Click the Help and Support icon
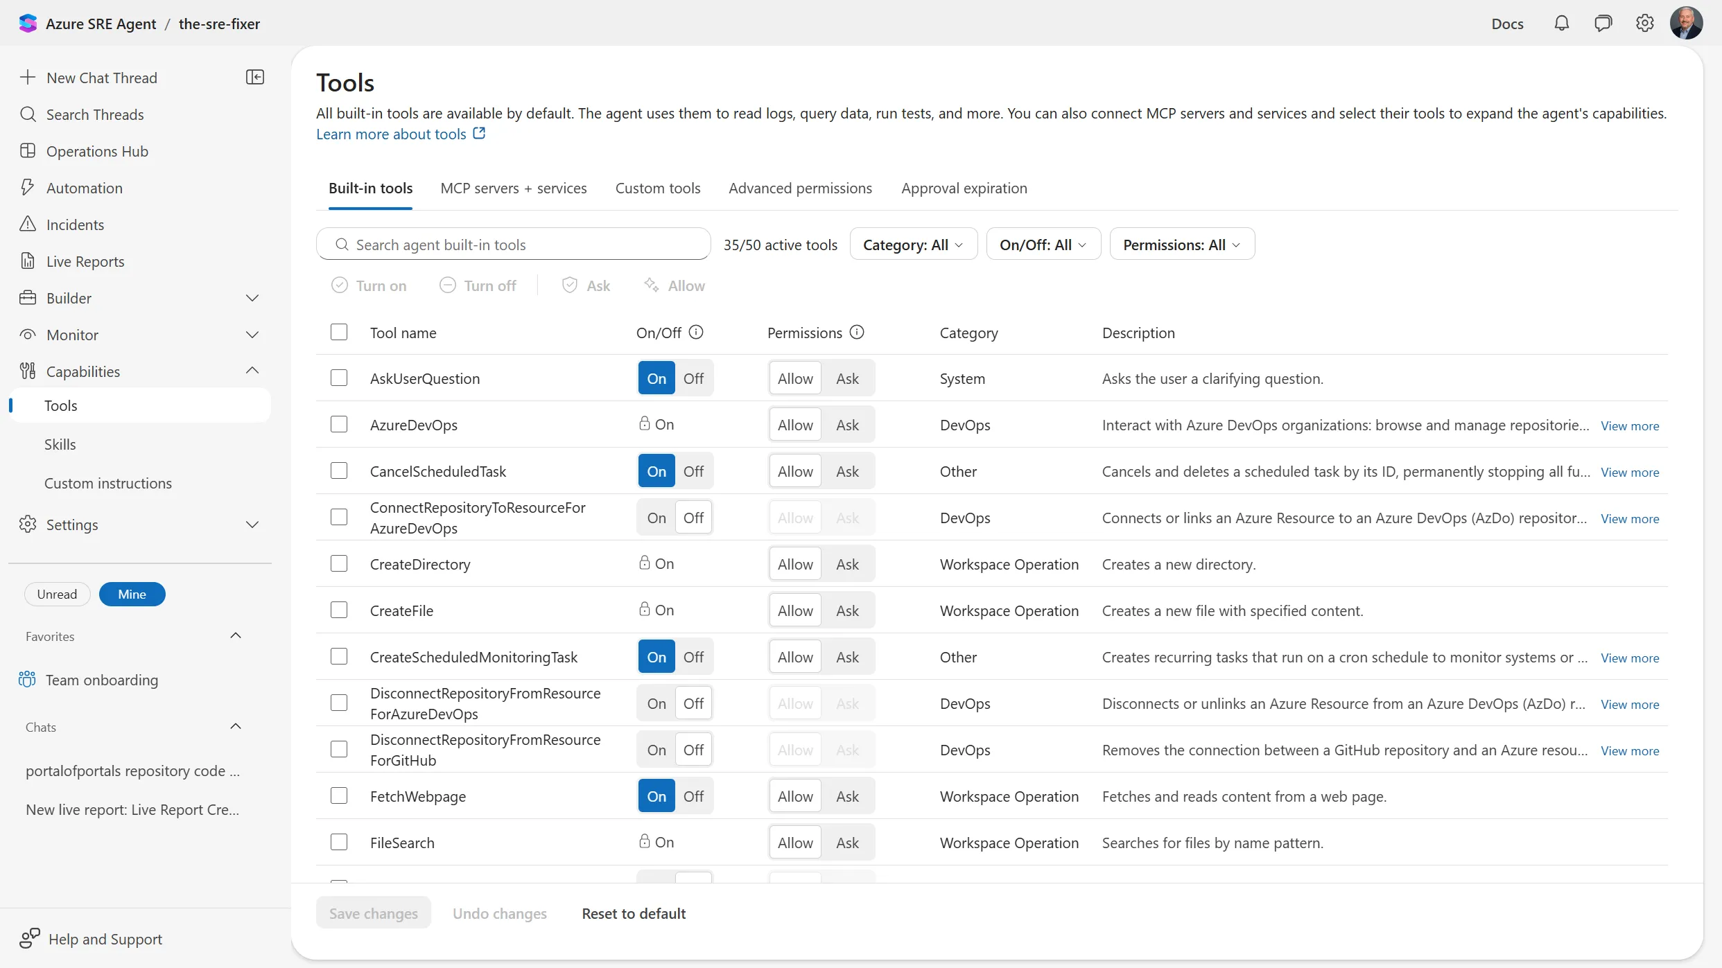 tap(30, 938)
